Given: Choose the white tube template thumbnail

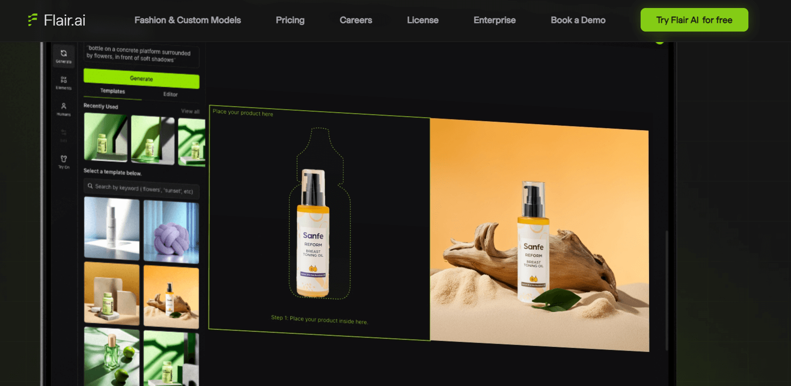Looking at the screenshot, I should [112, 228].
